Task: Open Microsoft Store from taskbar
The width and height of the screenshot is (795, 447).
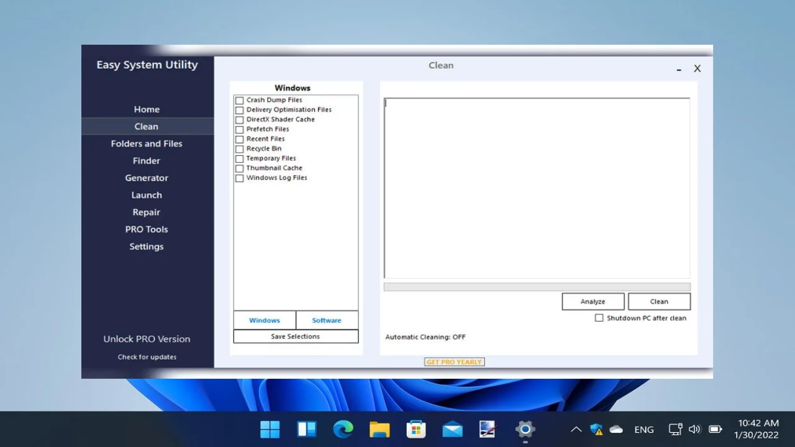Action: tap(416, 429)
